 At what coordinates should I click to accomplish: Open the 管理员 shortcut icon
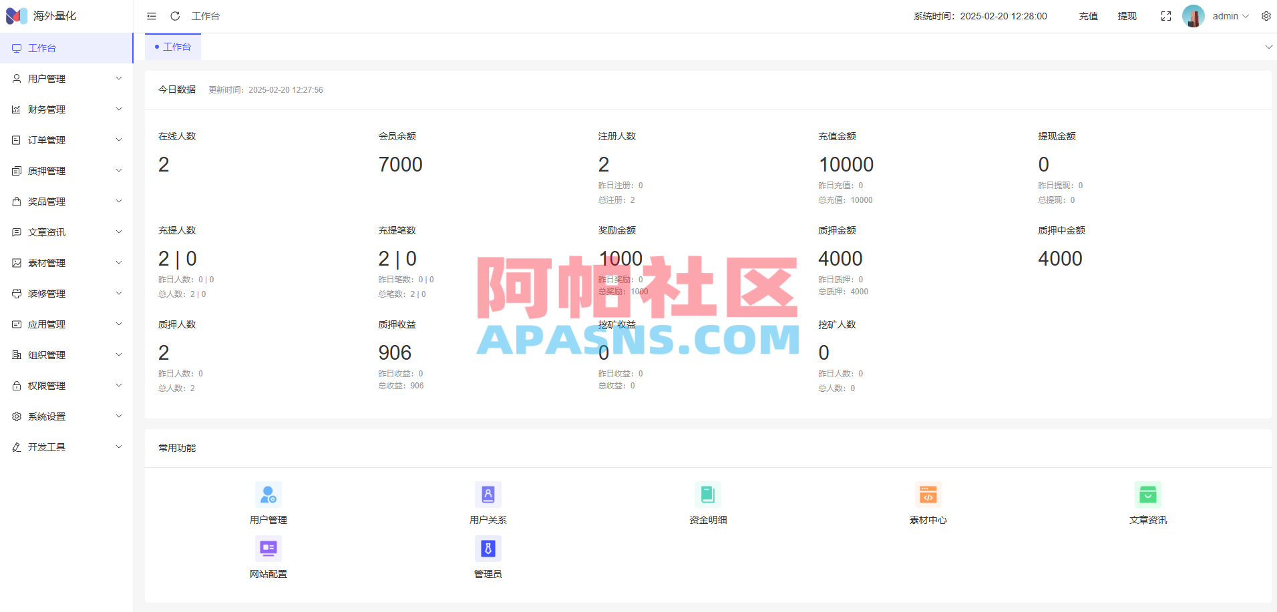pos(488,547)
